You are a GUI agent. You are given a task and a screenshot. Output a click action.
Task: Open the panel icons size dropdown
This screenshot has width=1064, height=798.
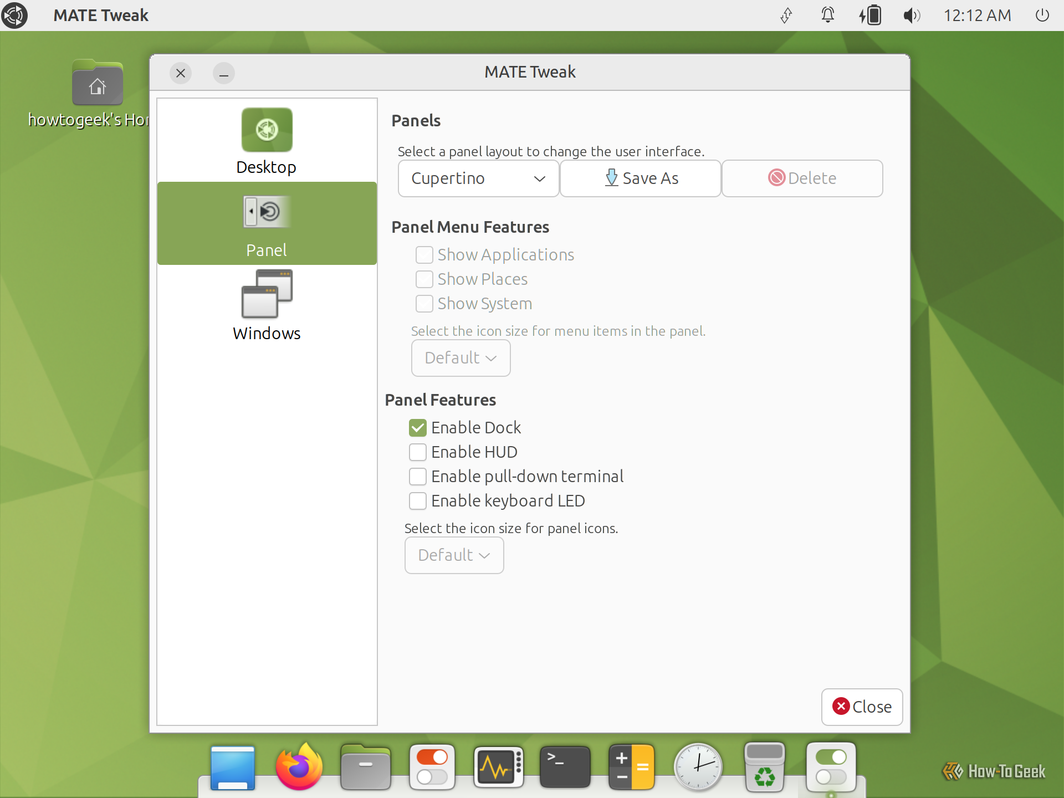[x=454, y=555]
